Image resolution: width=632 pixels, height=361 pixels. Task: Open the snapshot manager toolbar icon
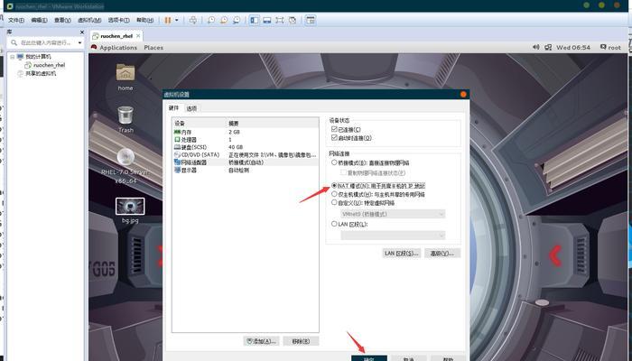[x=237, y=20]
